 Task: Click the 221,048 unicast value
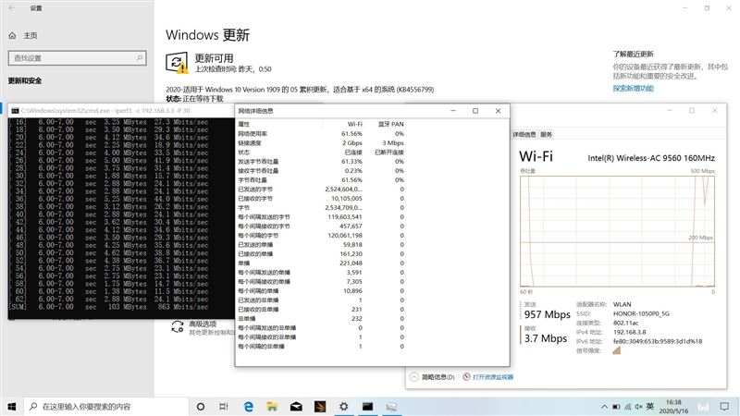click(351, 263)
